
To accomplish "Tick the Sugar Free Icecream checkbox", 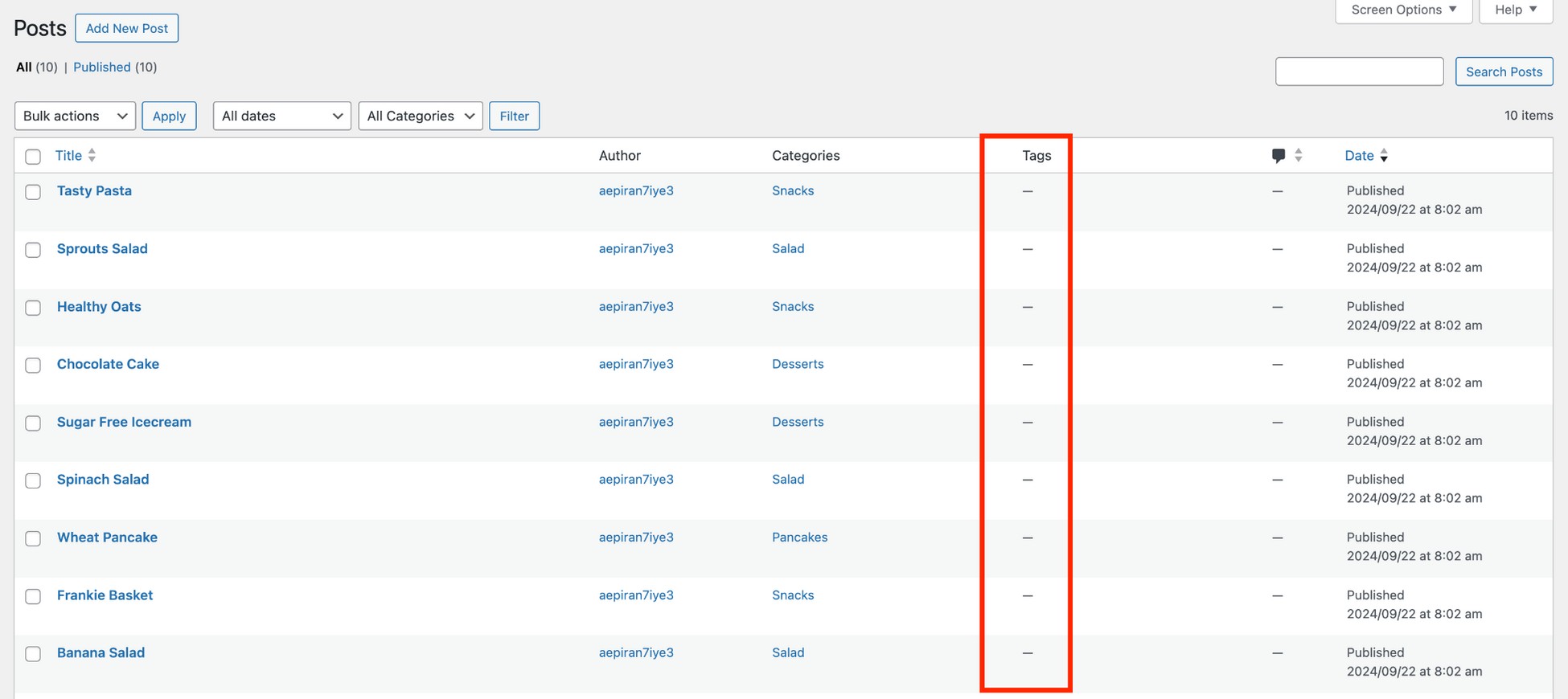I will [33, 423].
